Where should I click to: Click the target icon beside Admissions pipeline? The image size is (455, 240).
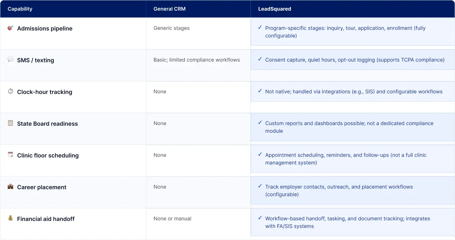(10, 28)
